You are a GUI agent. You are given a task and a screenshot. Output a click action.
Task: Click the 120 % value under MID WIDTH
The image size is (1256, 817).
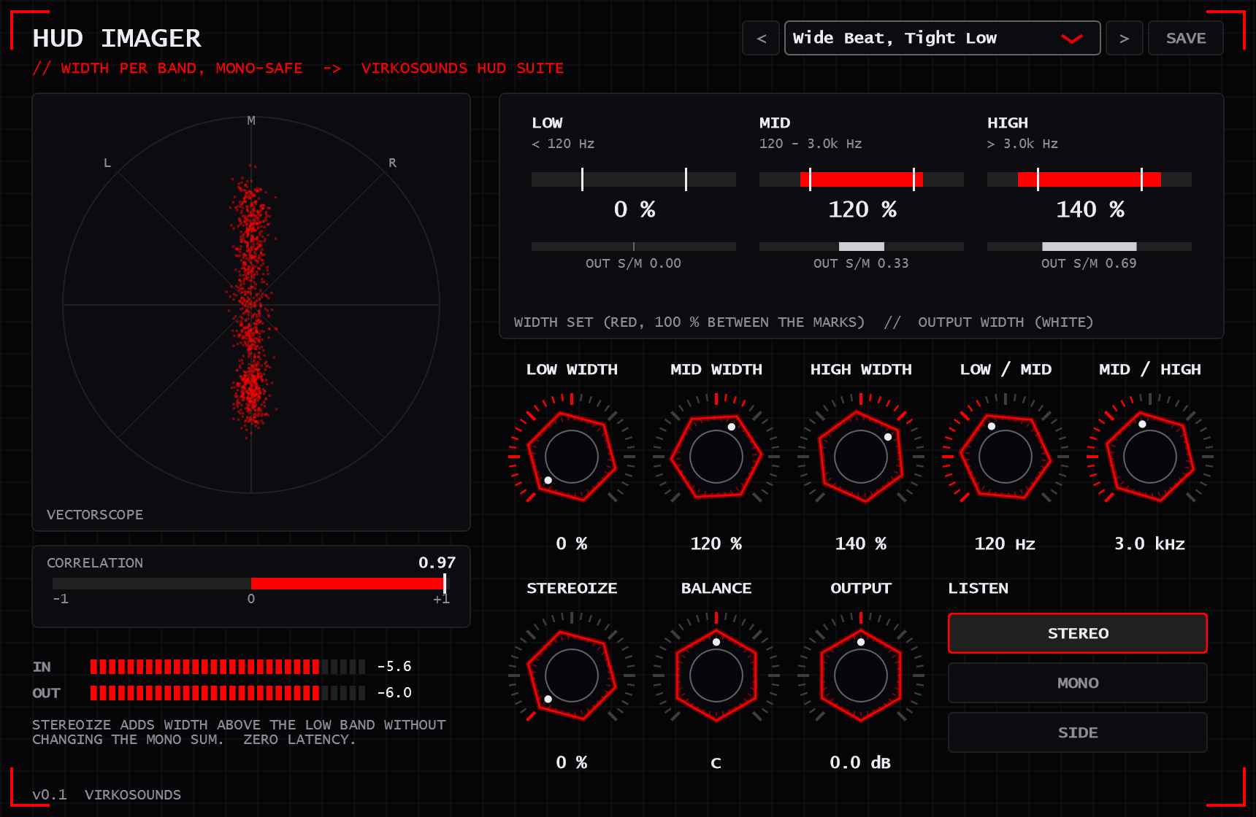click(716, 543)
